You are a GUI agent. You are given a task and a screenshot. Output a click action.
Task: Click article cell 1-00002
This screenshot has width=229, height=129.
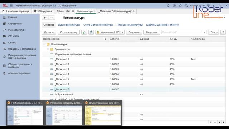[x=114, y=64]
